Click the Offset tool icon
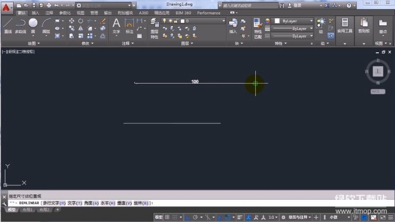Viewport: 395px width, 222px height. pos(103,36)
